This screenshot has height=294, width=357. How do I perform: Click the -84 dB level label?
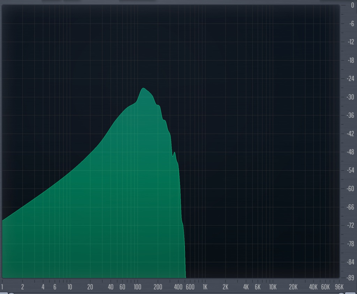(351, 262)
